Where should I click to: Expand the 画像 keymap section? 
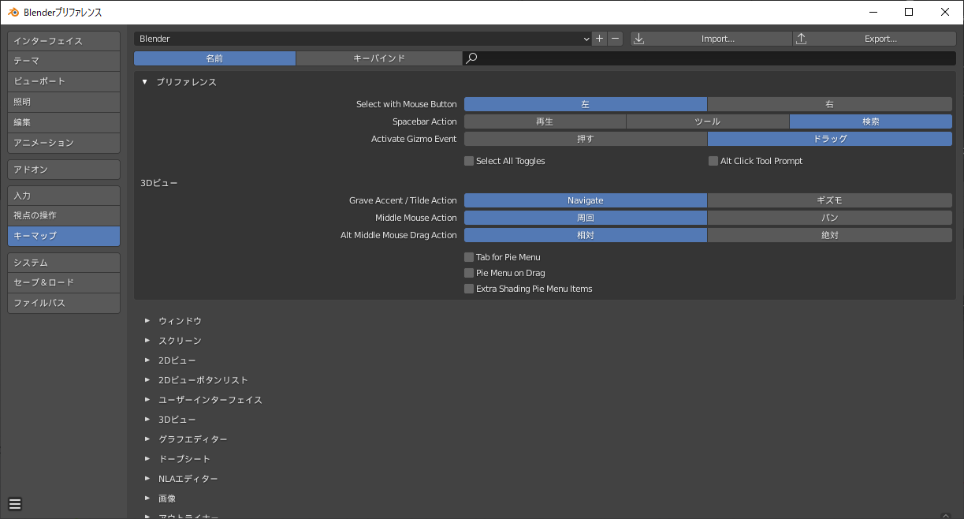tap(147, 498)
